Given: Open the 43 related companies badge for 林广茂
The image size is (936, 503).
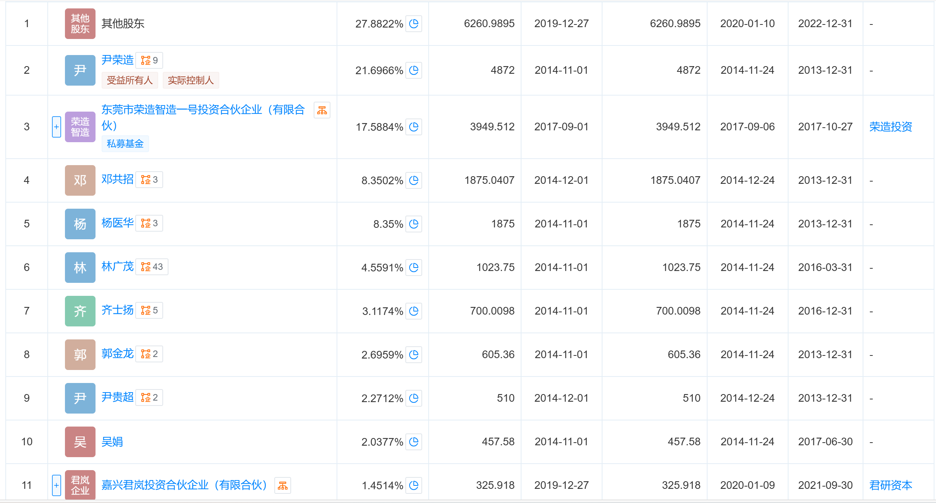Looking at the screenshot, I should [x=152, y=267].
